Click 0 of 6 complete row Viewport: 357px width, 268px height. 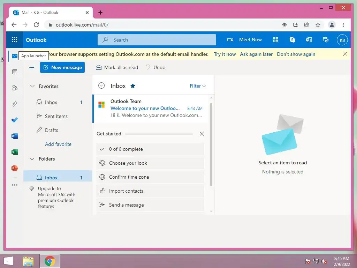150,149
